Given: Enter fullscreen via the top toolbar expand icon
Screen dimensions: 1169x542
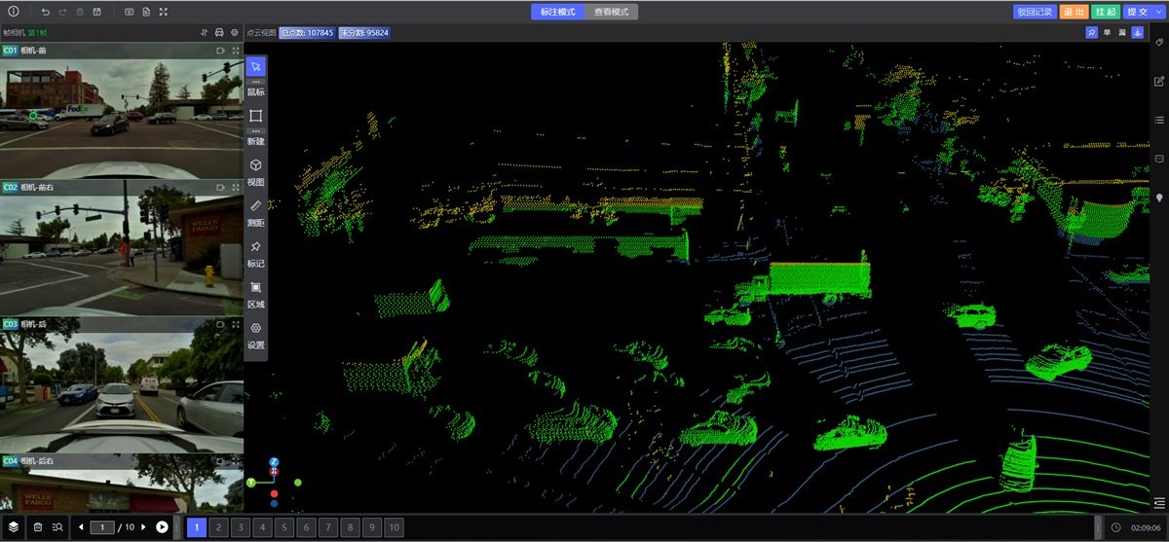Looking at the screenshot, I should 163,12.
